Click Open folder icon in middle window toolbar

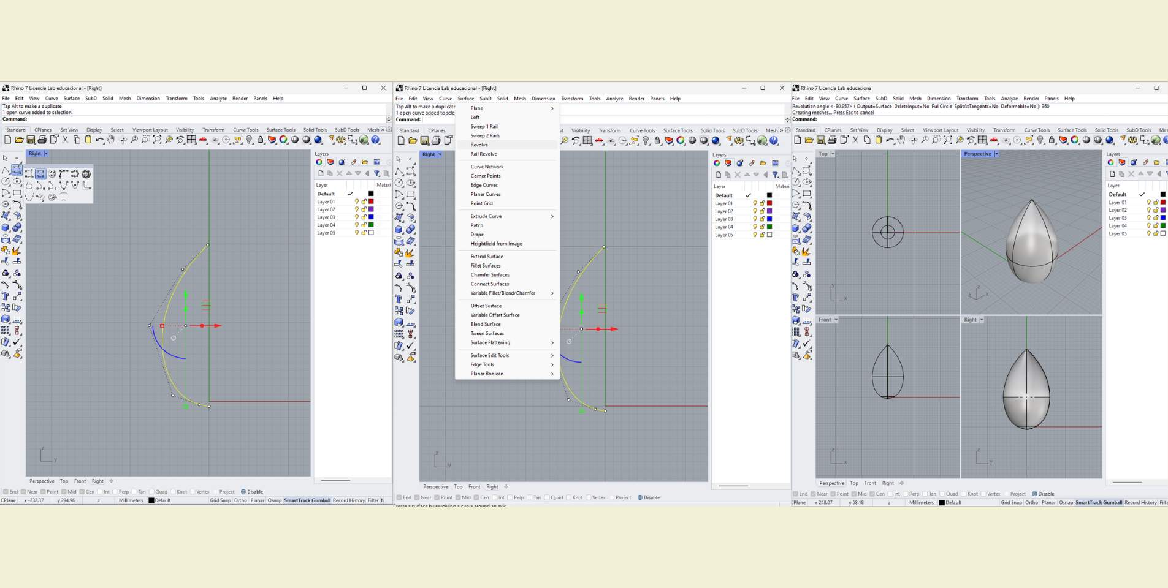tap(413, 140)
